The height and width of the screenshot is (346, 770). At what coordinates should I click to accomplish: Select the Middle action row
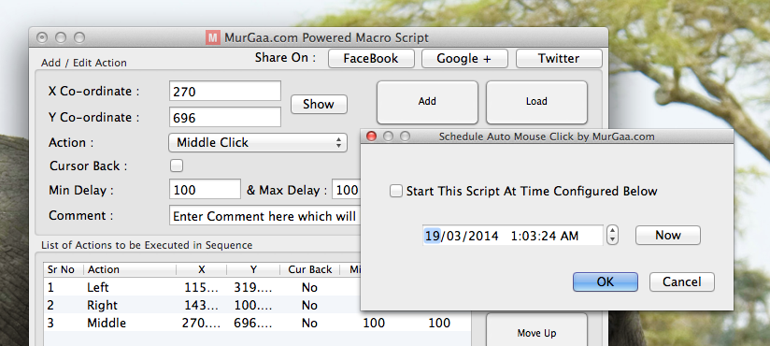(257, 323)
